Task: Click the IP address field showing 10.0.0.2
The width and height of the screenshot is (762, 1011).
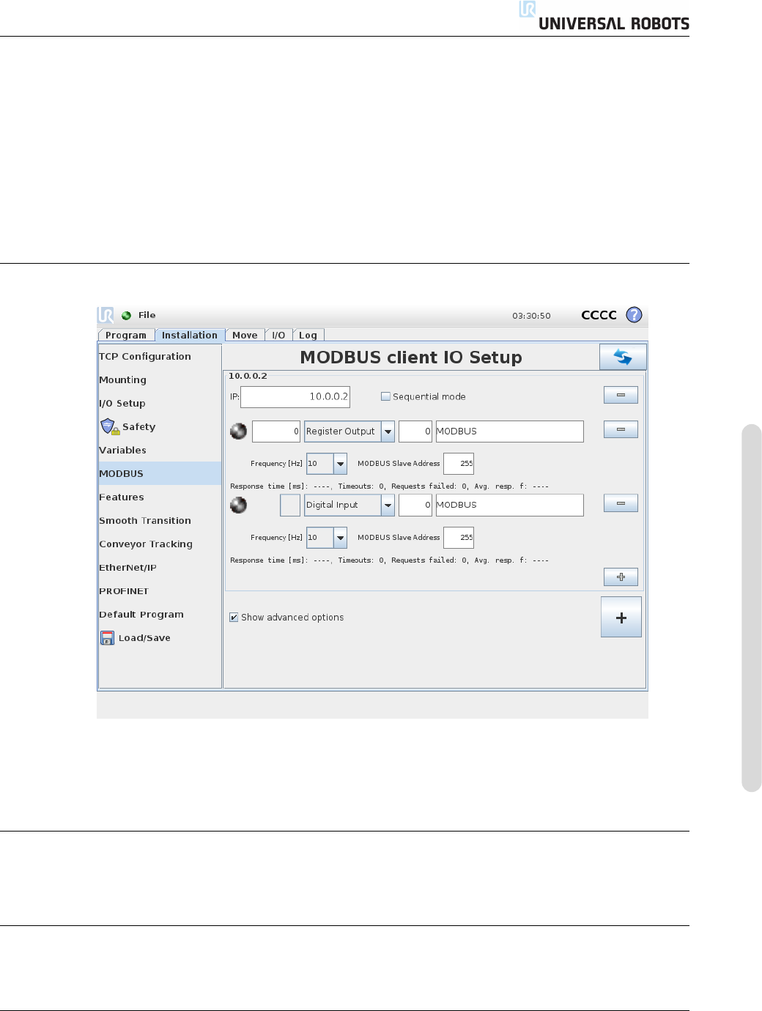Action: [295, 396]
